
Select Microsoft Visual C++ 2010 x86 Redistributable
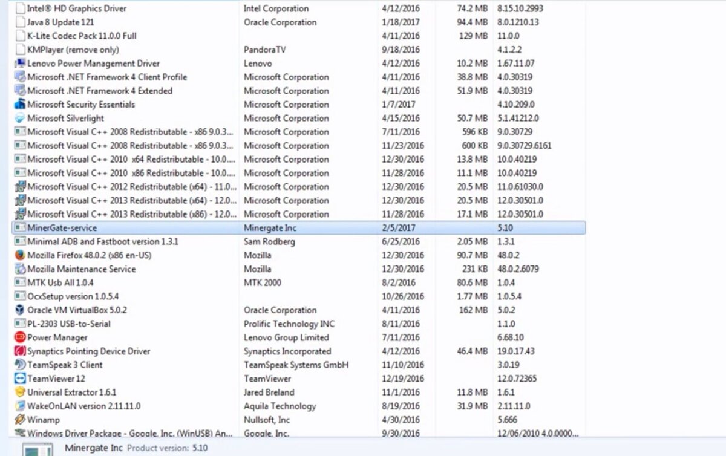(x=131, y=173)
